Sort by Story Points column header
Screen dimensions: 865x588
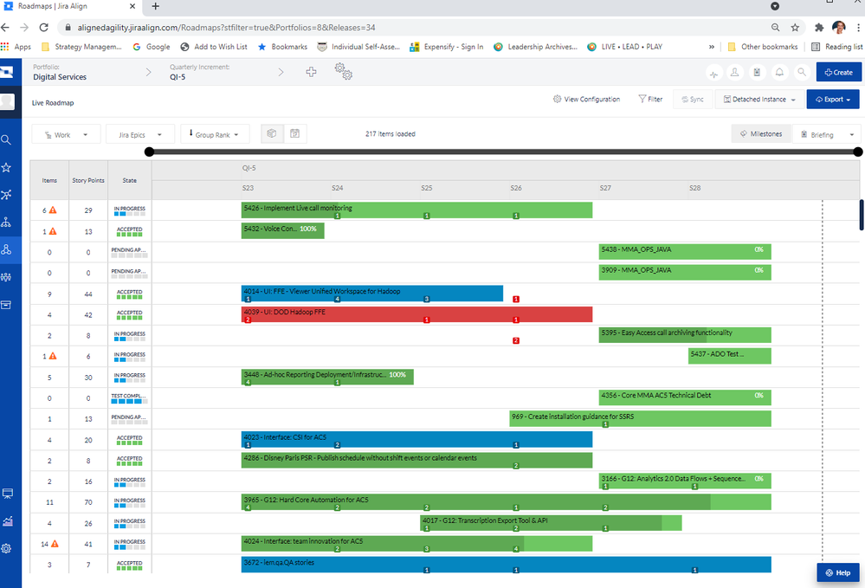tap(88, 180)
